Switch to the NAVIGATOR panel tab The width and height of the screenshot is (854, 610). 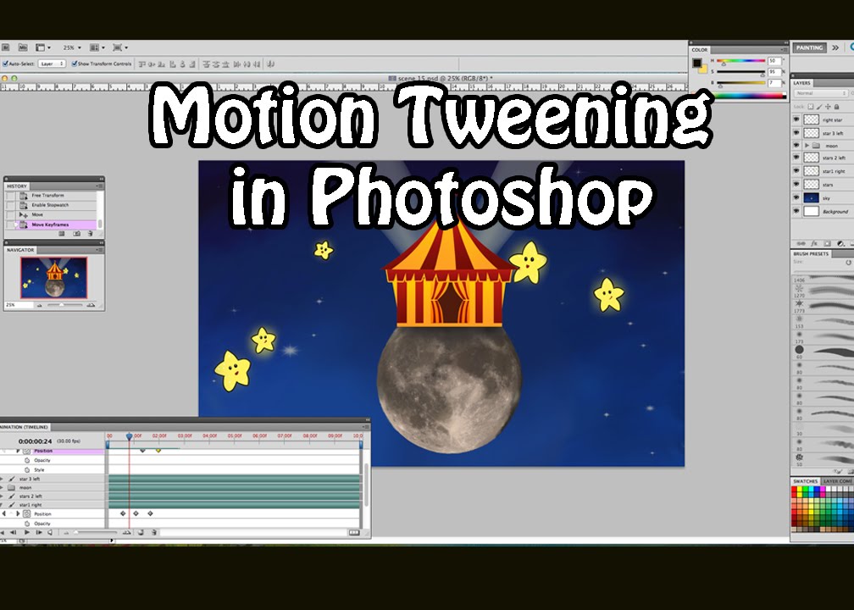pos(20,250)
